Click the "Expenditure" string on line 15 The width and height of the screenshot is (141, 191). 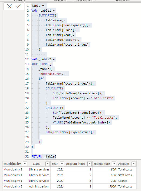tap(50, 74)
